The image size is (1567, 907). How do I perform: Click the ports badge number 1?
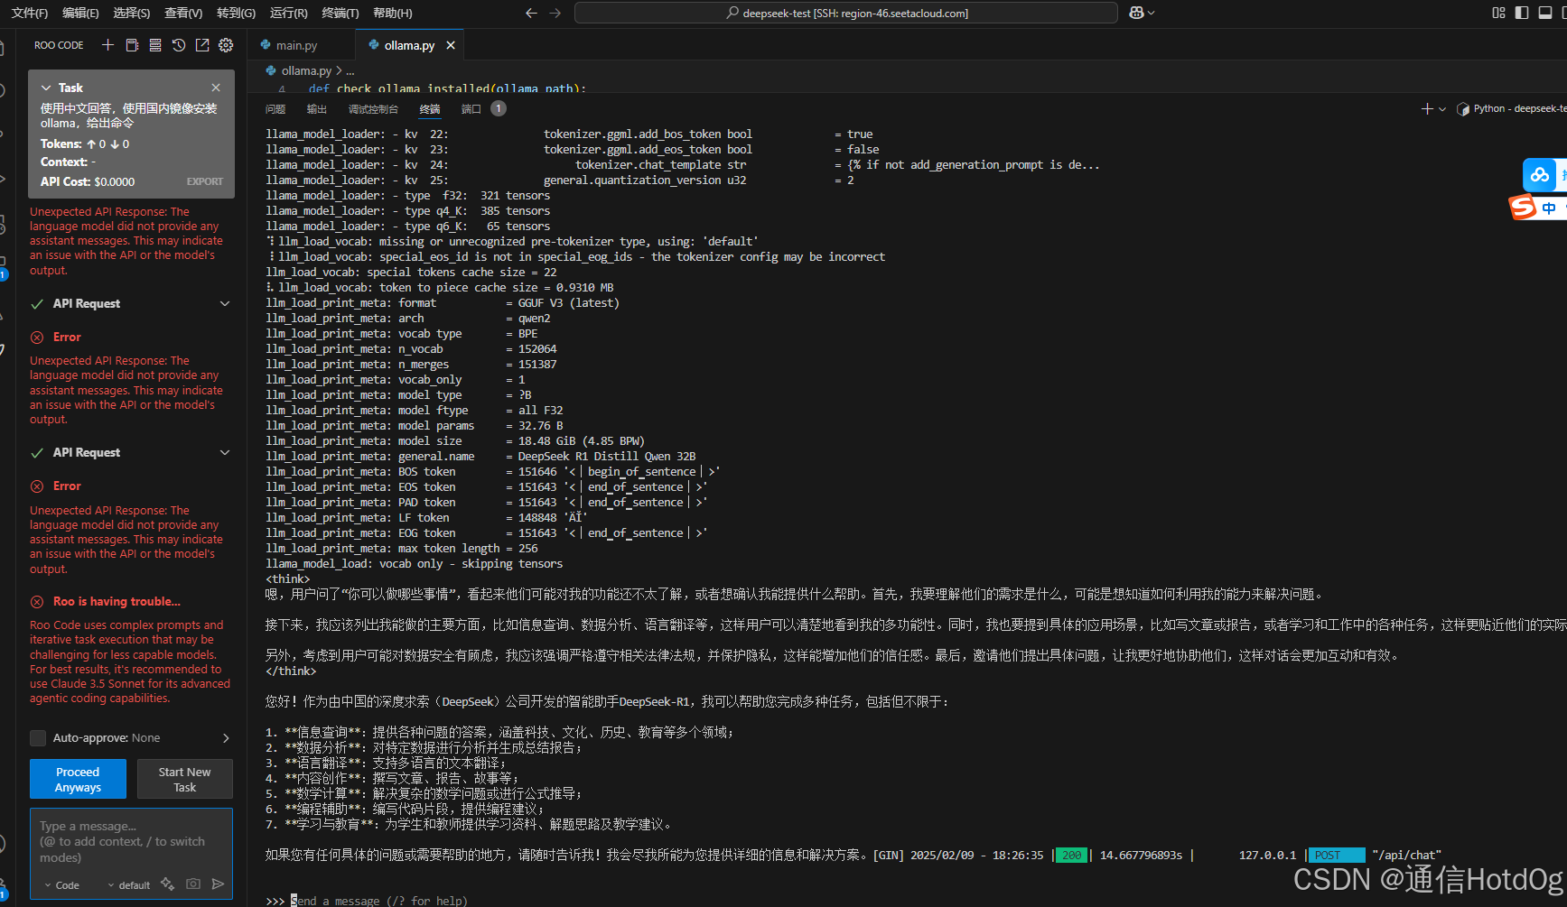499,108
